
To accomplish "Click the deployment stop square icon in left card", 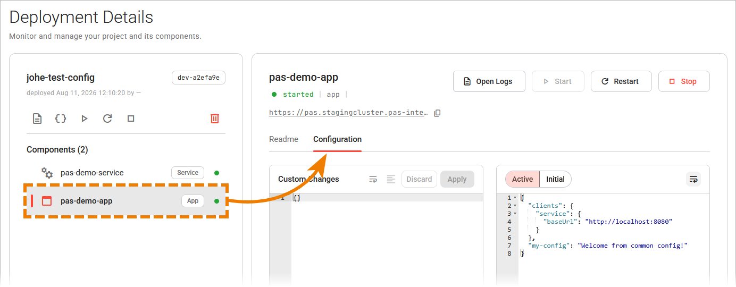I will (x=131, y=119).
